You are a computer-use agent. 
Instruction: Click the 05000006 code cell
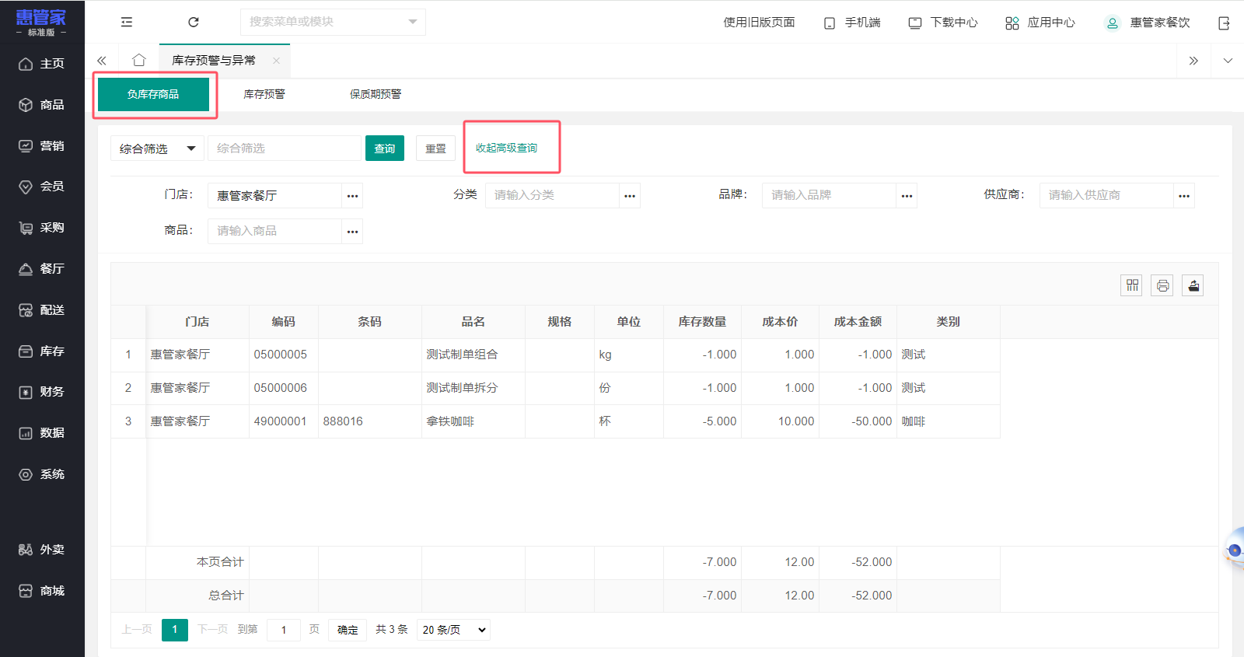284,388
